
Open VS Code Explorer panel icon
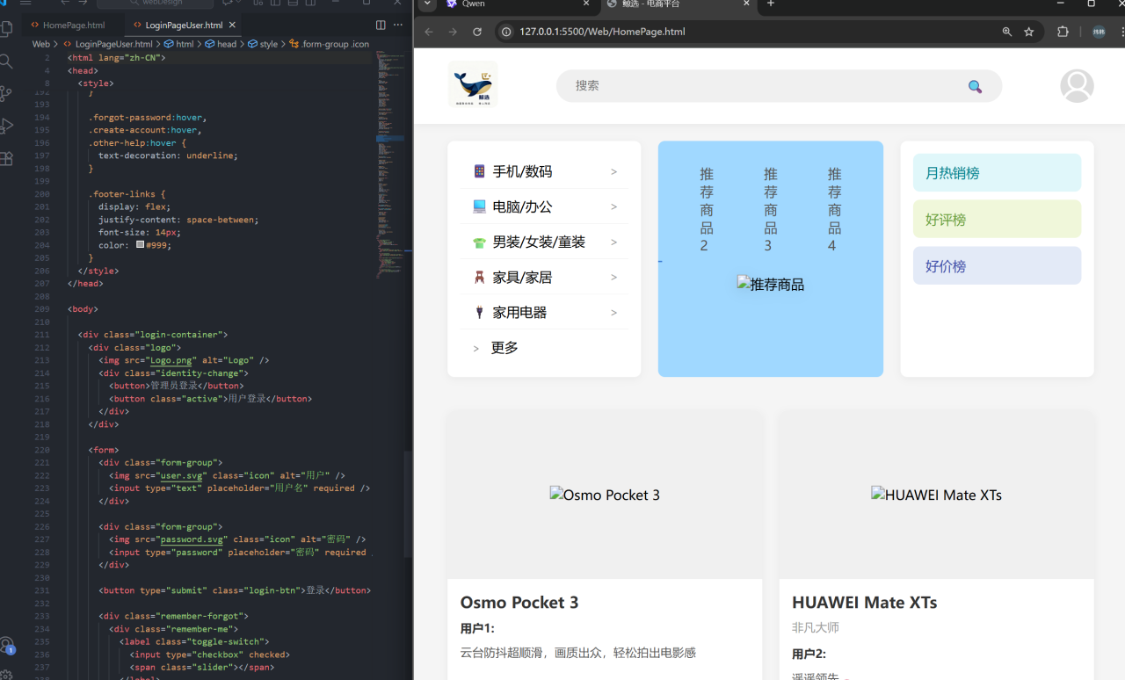pos(7,28)
